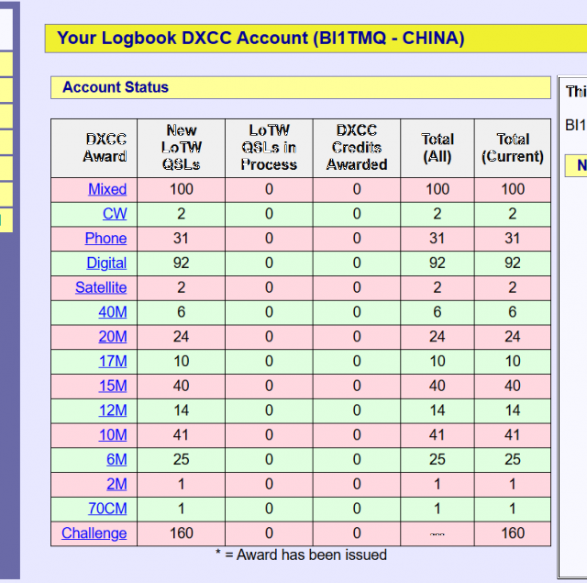587x583 pixels.
Task: Click the LoTW QSLs in Process header
Action: tap(269, 148)
